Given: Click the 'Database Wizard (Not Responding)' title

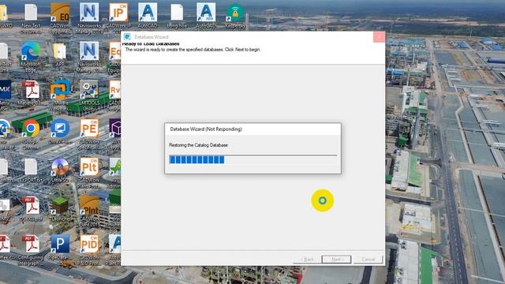Looking at the screenshot, I should [x=206, y=129].
